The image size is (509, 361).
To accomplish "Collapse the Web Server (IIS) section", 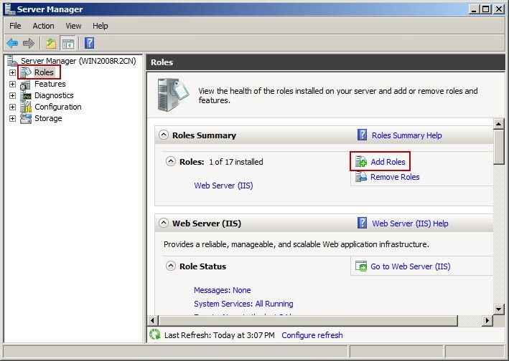I will point(164,223).
